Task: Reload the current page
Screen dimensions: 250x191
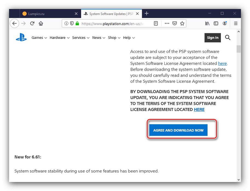Action: point(32,23)
